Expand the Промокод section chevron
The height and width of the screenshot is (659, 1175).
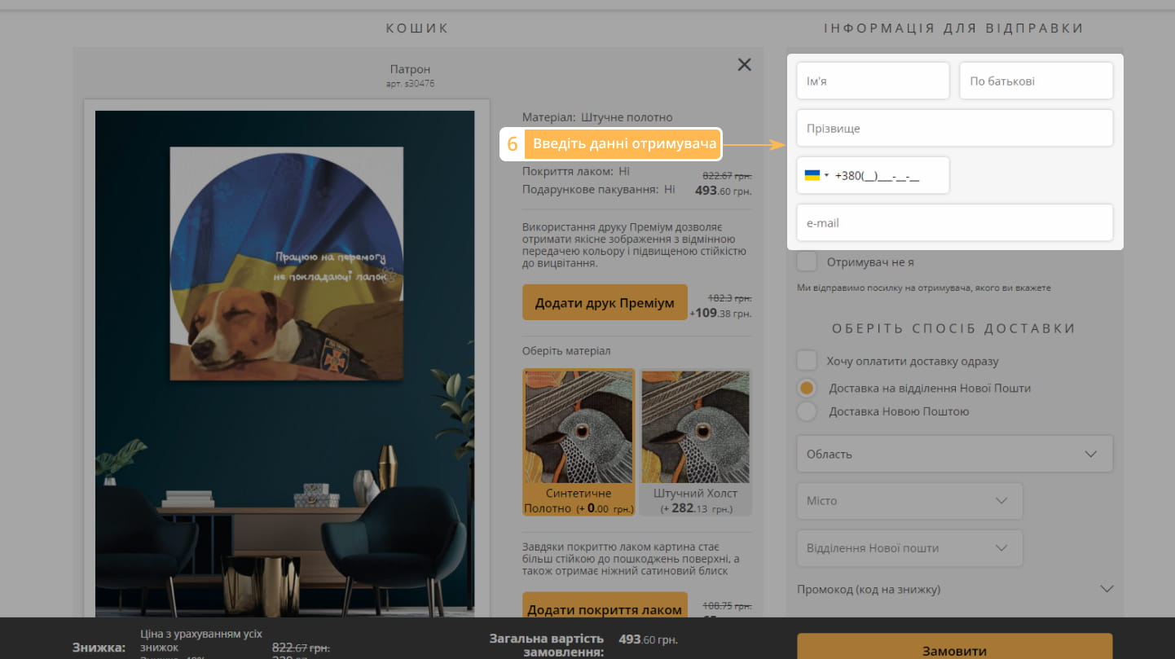coord(1106,589)
